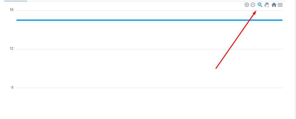
Task: Toggle the blue selection zoom magnifier
Action: pyautogui.click(x=260, y=5)
